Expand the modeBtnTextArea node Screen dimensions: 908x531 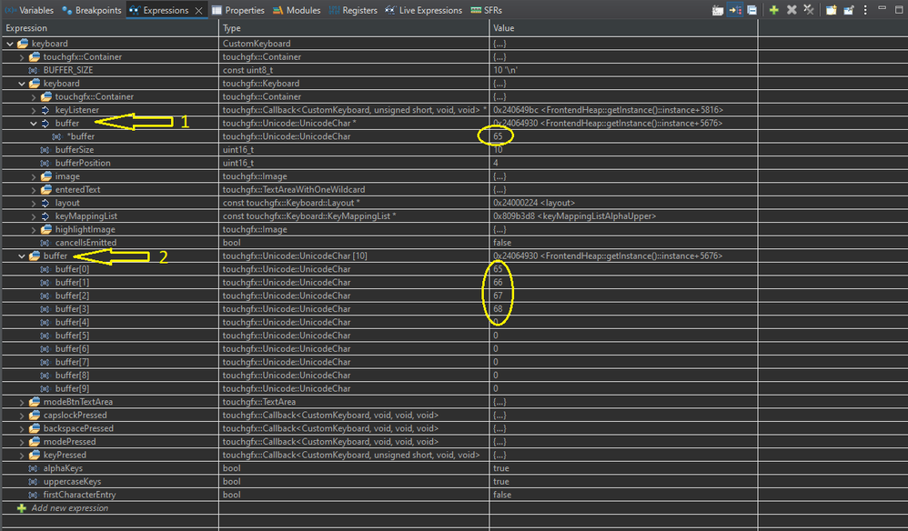click(x=22, y=402)
